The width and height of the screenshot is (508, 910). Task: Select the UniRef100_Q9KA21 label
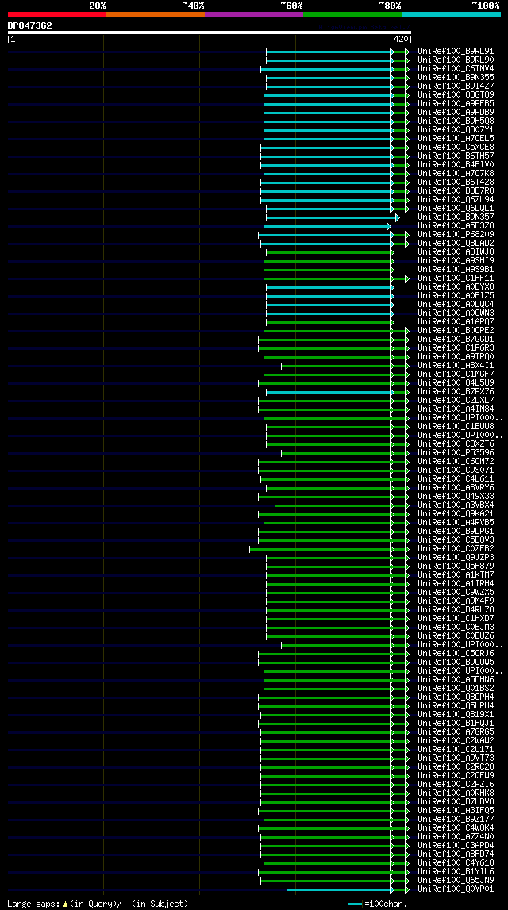click(456, 513)
